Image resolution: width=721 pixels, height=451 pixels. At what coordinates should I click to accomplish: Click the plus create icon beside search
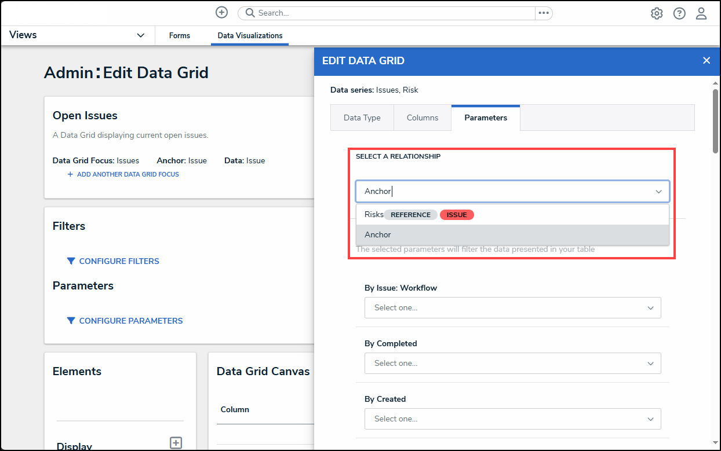(x=221, y=13)
